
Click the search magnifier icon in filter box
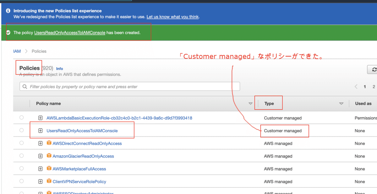[25, 87]
